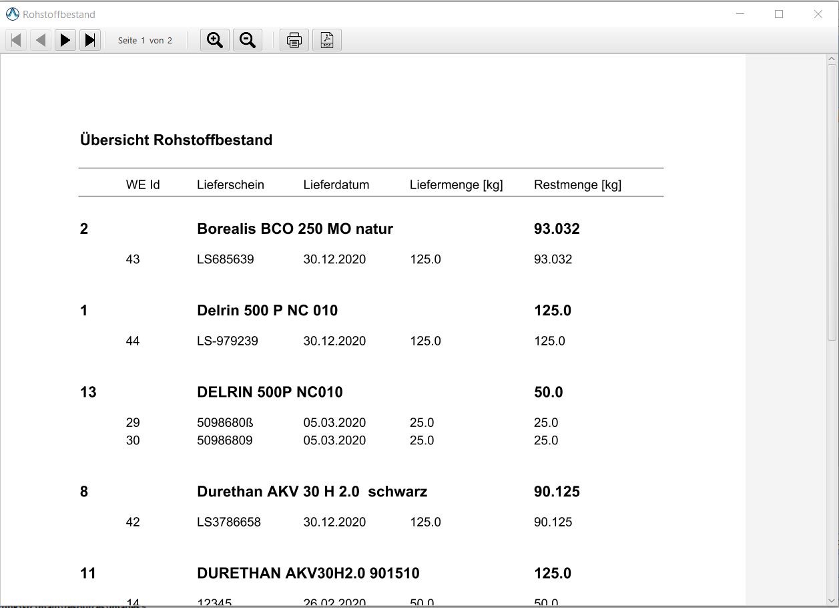Click delivery note 50986809
This screenshot has height=608, width=839.
pos(225,440)
